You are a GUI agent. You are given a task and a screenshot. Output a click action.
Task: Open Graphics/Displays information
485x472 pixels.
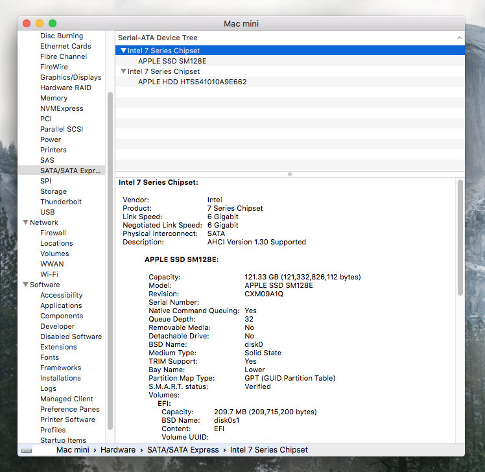[71, 77]
